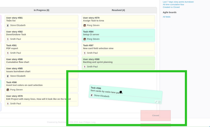Screen dimensions: 210x127
Task: Open Task #598 card title
Action: point(12,82)
